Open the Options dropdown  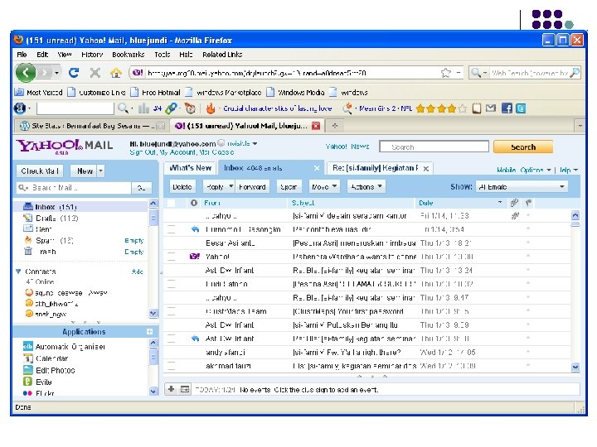click(536, 170)
